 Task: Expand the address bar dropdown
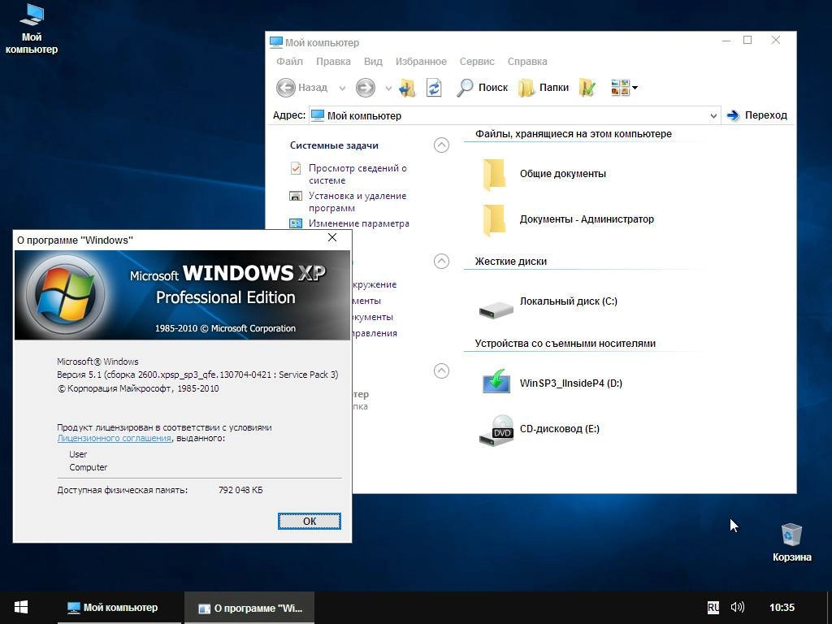tap(713, 115)
